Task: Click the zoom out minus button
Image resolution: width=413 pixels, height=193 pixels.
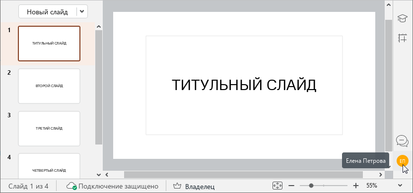Action: pyautogui.click(x=291, y=186)
